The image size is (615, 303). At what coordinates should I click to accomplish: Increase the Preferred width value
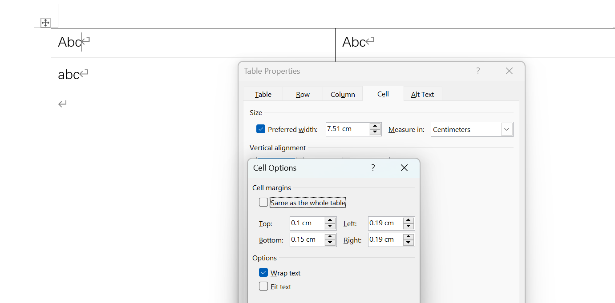375,126
